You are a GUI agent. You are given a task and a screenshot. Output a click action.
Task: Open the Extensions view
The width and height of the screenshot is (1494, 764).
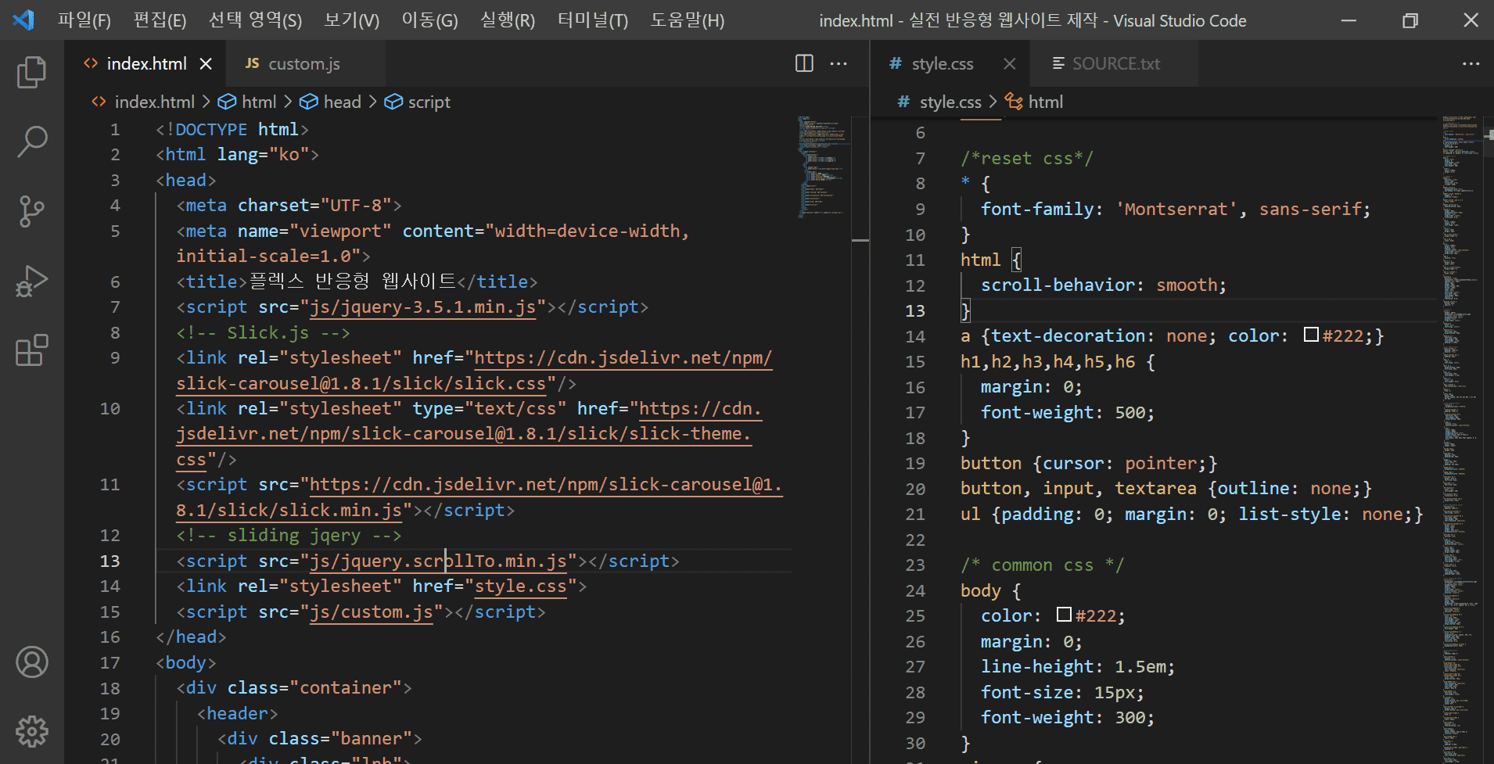(31, 350)
